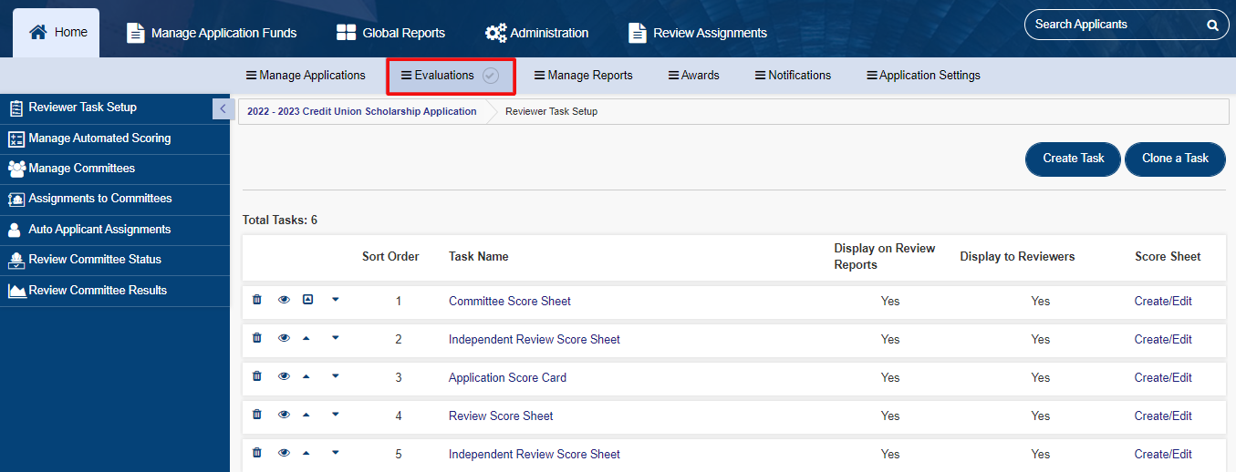Move sort order 2 task up
The height and width of the screenshot is (472, 1236).
pyautogui.click(x=306, y=338)
